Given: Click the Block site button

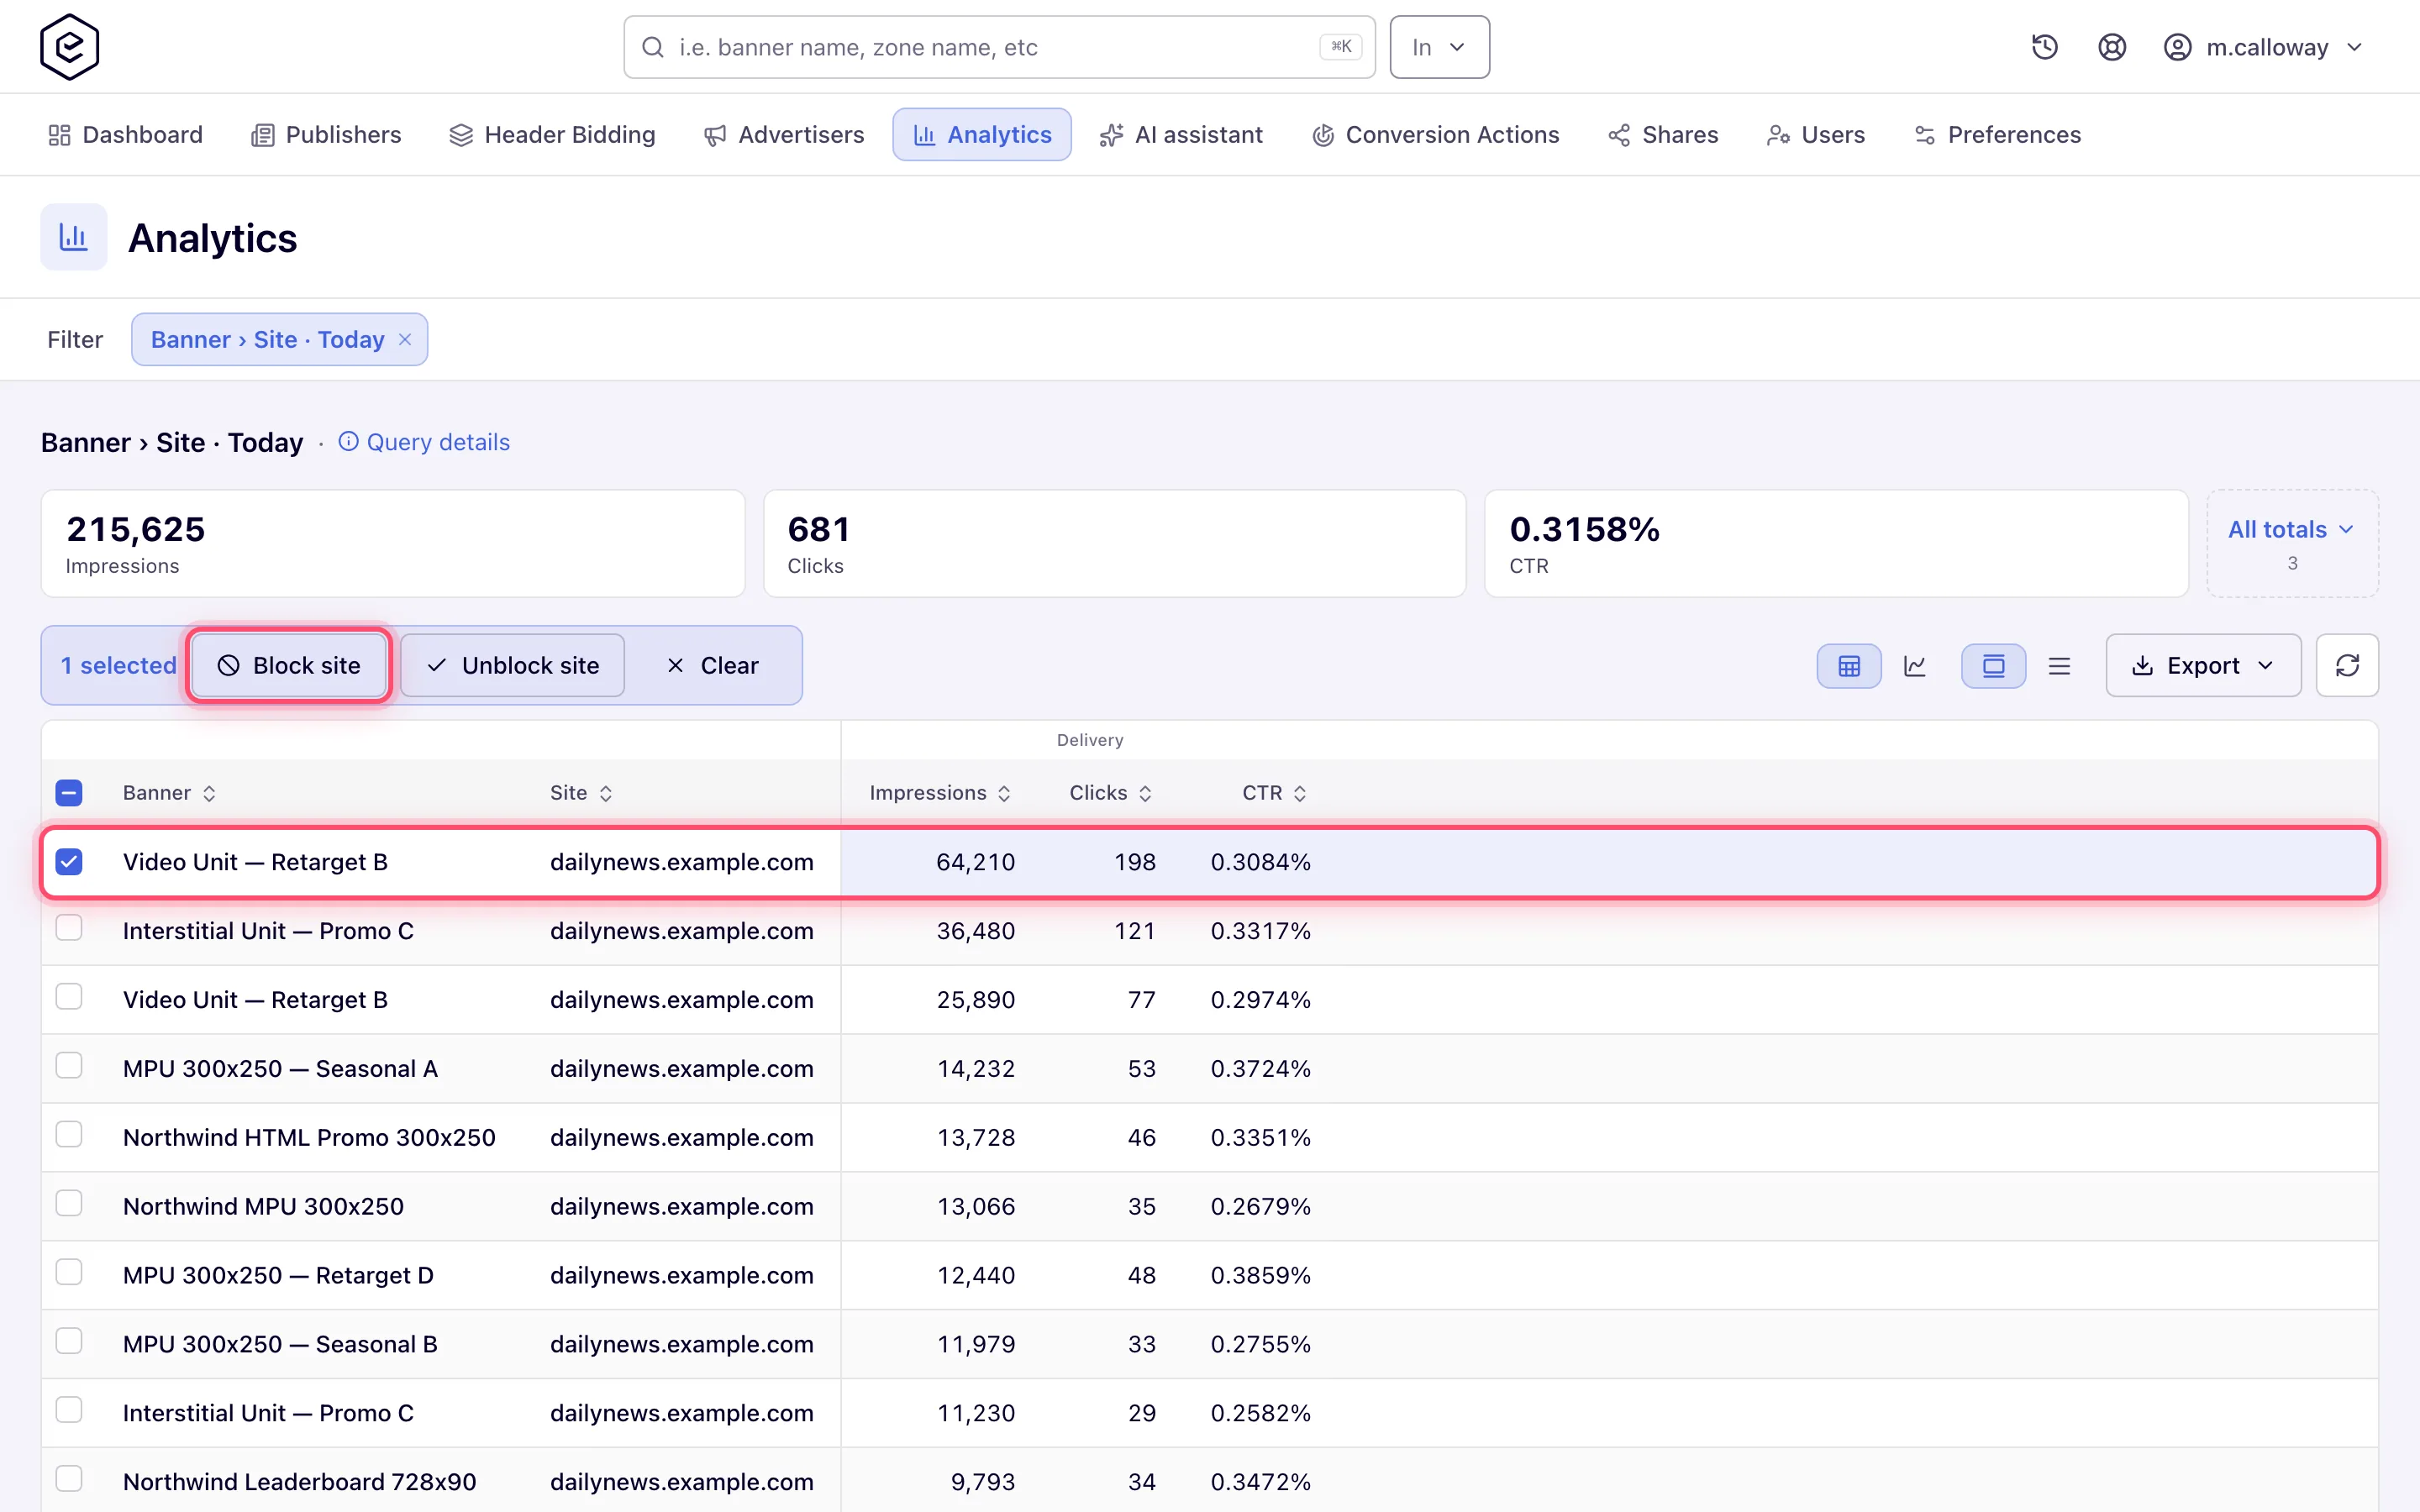Looking at the screenshot, I should pos(288,666).
